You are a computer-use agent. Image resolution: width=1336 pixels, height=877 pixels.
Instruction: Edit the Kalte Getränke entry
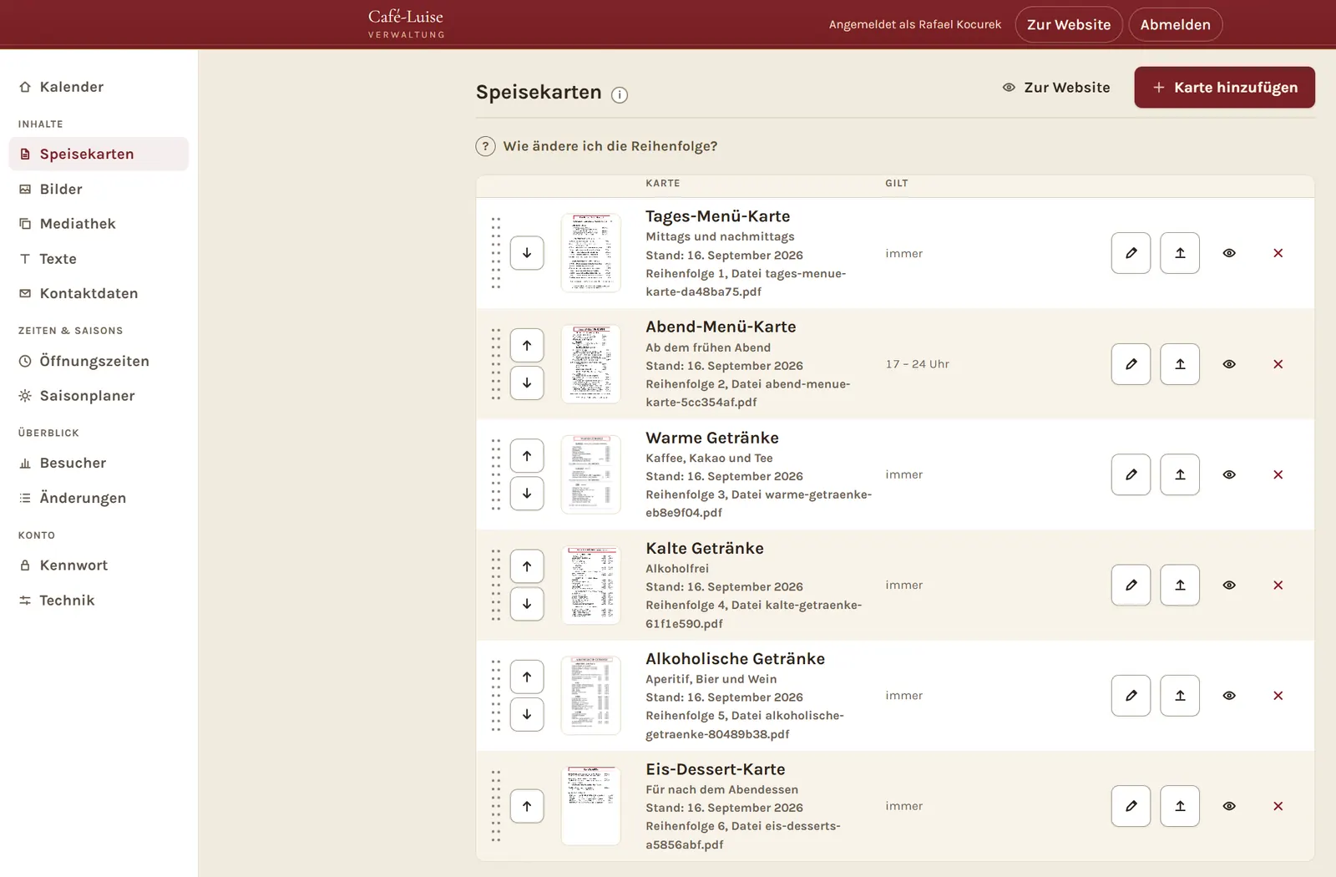tap(1131, 586)
